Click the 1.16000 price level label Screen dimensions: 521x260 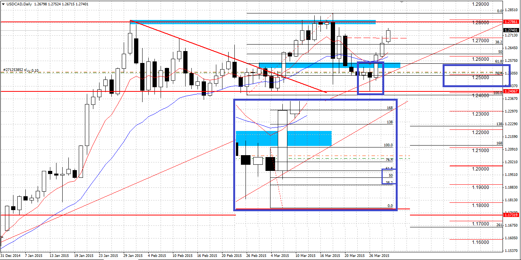(x=481, y=242)
